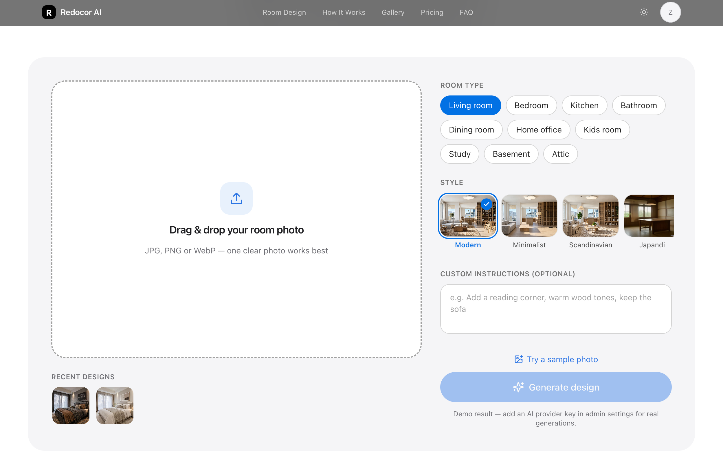The image size is (723, 475).
Task: Open the dark bedroom recent design
Action: (71, 406)
